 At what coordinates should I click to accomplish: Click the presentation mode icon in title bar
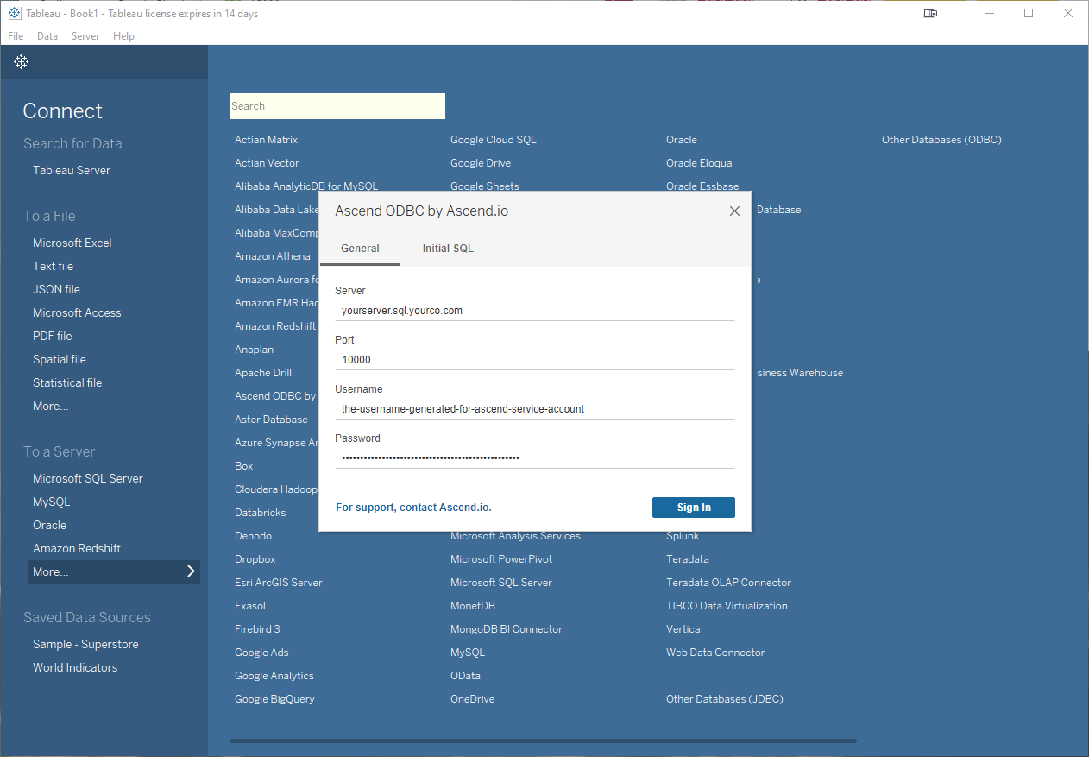coord(930,14)
